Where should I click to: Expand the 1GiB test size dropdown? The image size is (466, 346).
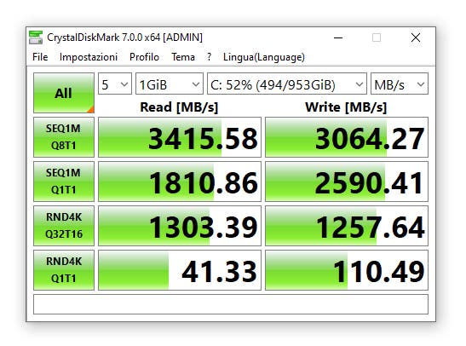[x=170, y=84]
